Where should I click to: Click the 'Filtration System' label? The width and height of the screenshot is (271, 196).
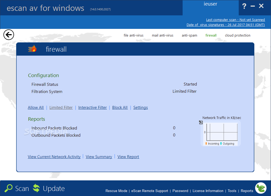(47, 92)
